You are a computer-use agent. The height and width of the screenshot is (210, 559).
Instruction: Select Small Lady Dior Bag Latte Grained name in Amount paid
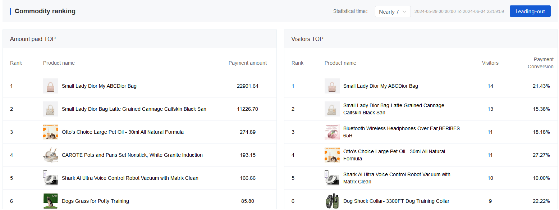134,109
